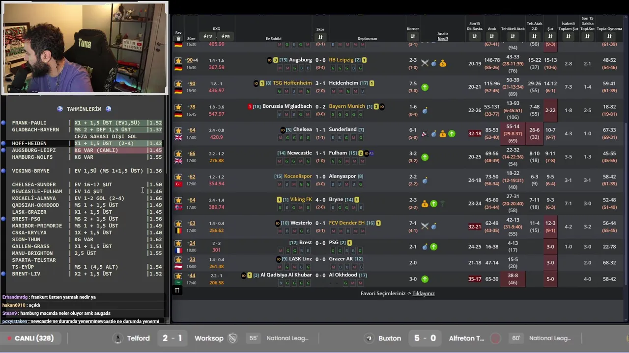Screen dimensions: 629x353
Task: Open Chelsea team name link
Action: pos(302,129)
